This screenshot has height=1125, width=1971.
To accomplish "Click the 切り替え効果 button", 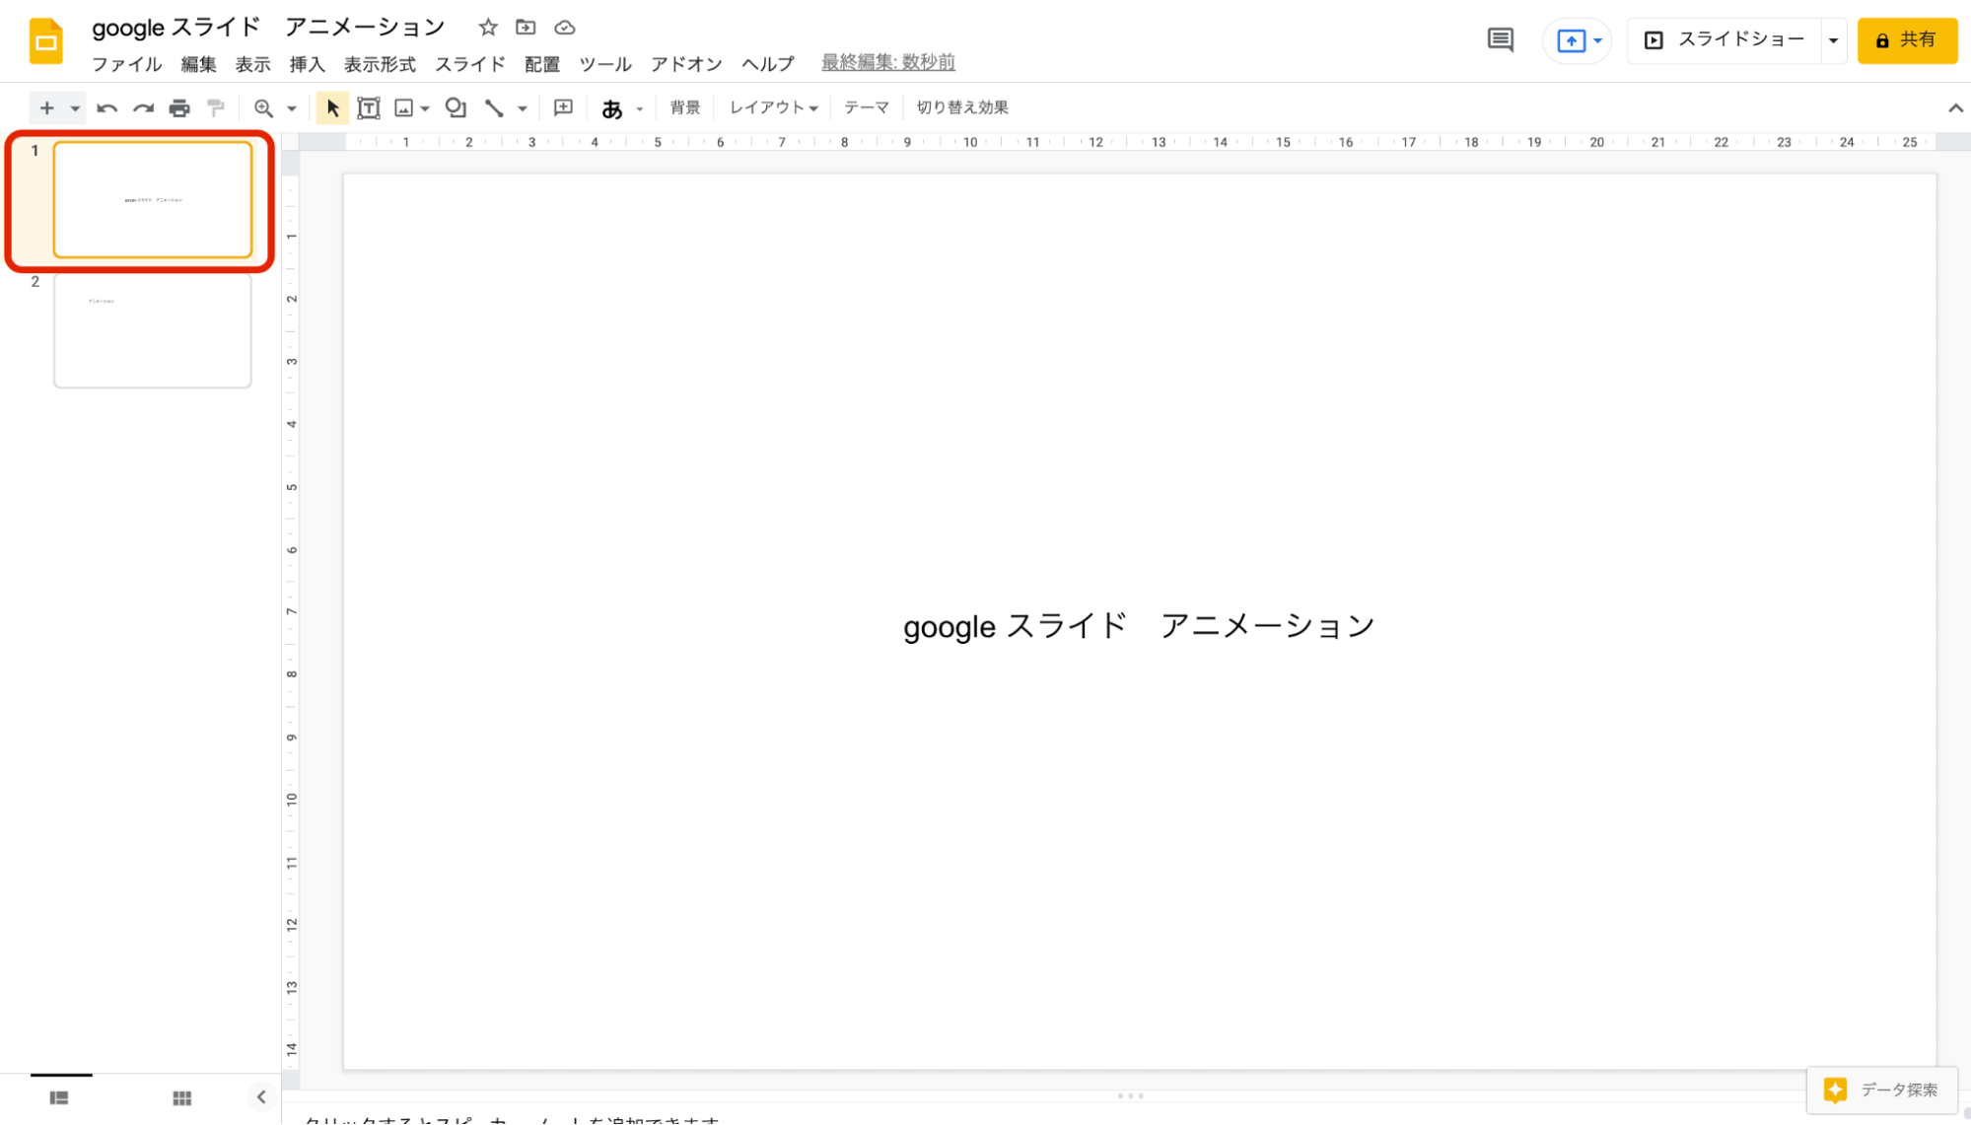I will pyautogui.click(x=962, y=107).
